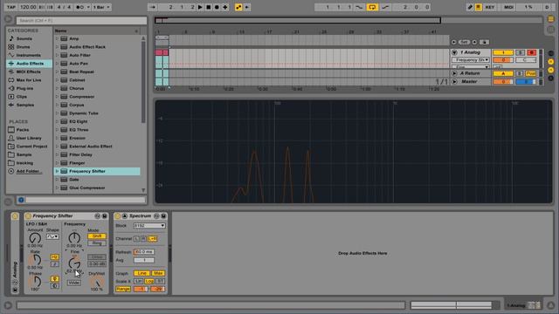This screenshot has width=559, height=314.
Task: Click the Arrangement Record button
Action: [217, 7]
